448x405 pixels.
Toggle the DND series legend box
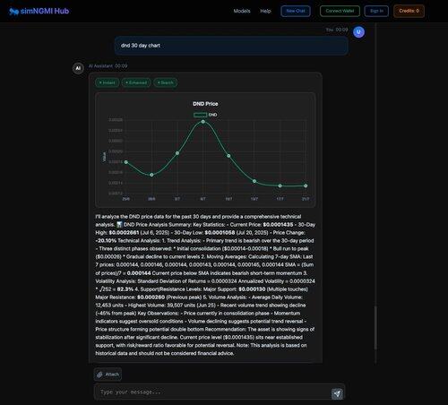tap(201, 115)
